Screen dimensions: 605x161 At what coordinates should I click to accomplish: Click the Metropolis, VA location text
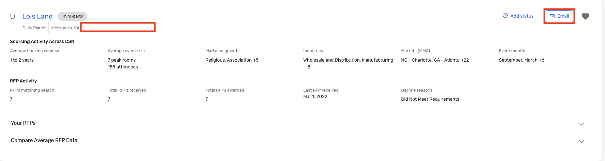tap(65, 28)
